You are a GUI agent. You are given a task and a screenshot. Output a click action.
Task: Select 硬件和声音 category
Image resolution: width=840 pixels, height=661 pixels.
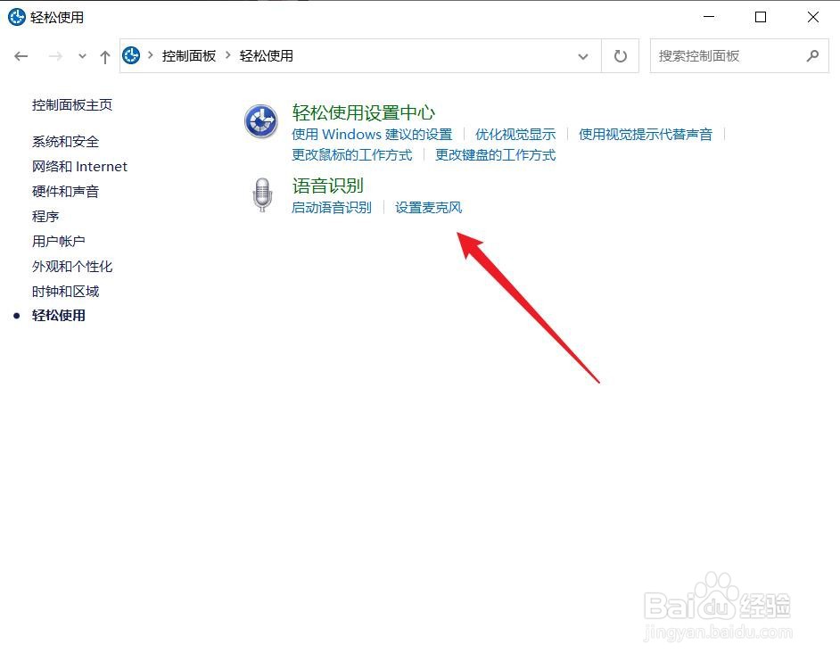[x=65, y=192]
